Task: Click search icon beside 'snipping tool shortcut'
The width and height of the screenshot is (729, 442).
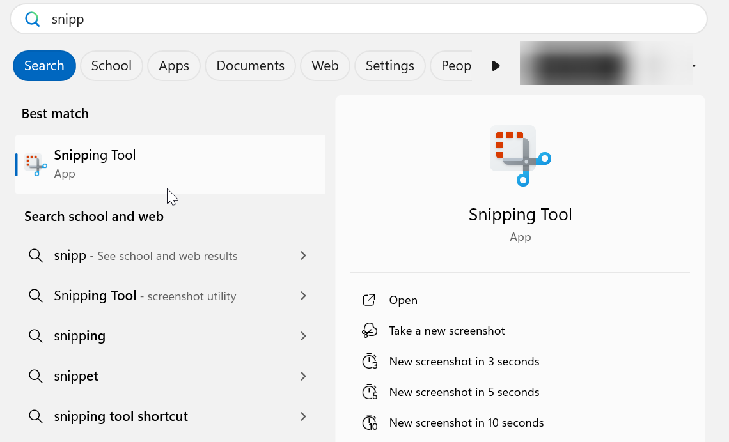Action: point(36,416)
